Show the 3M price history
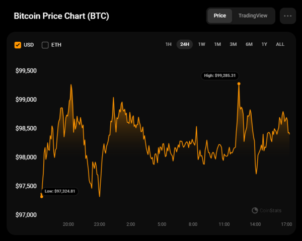The height and width of the screenshot is (241, 302). pos(233,44)
